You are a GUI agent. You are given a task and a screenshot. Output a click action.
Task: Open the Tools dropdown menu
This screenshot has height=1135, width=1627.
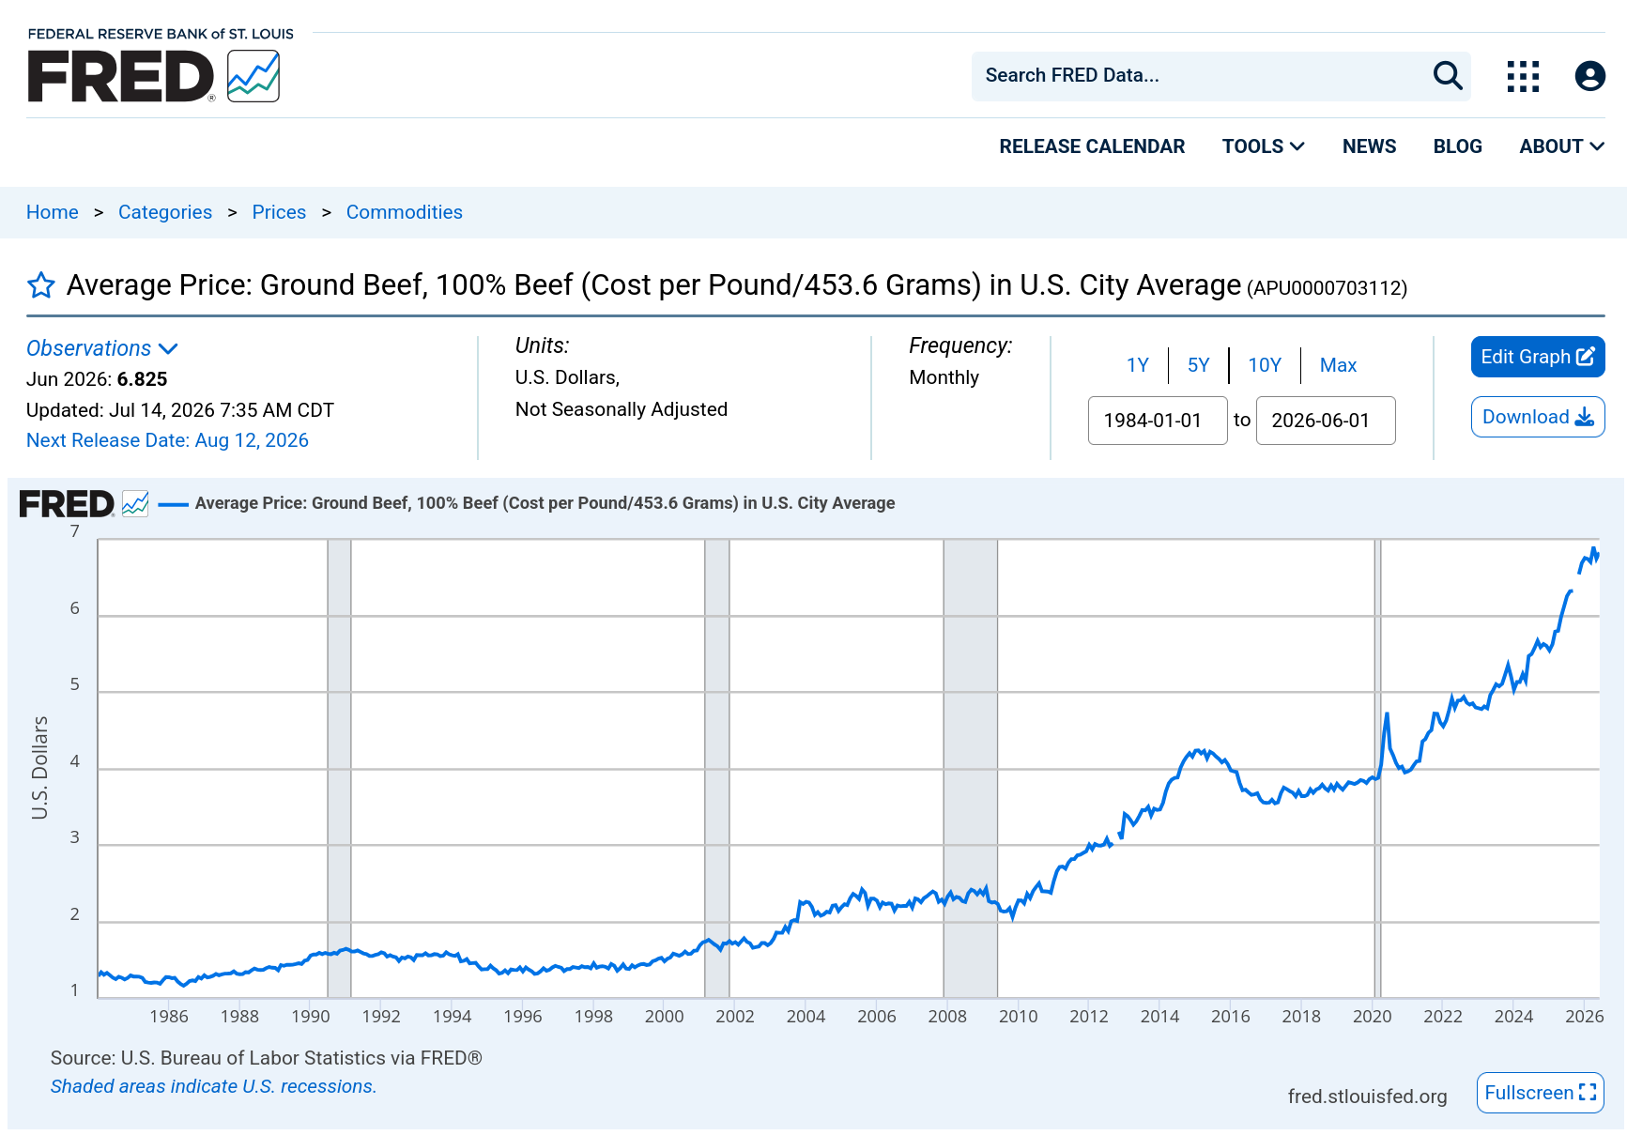pyautogui.click(x=1263, y=146)
